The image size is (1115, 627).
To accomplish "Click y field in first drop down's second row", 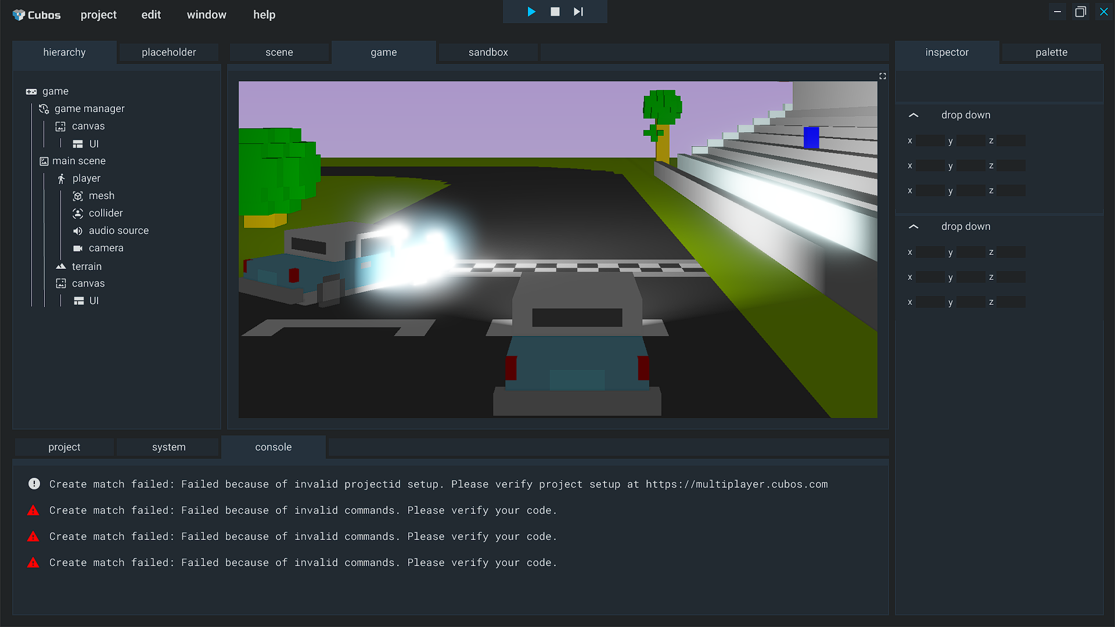I will click(x=971, y=165).
